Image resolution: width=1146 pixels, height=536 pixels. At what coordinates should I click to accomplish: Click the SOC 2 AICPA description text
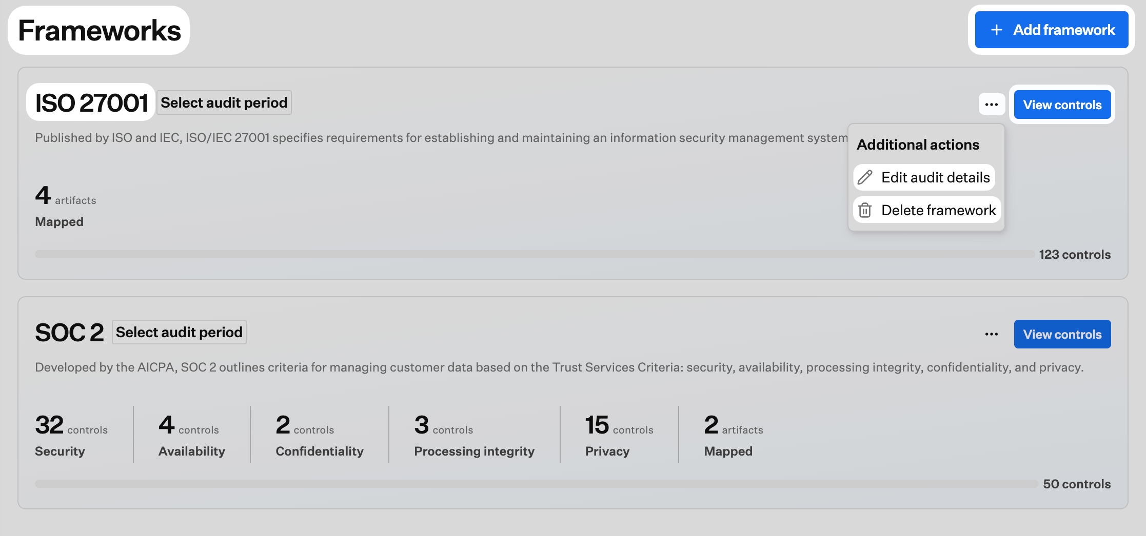[559, 367]
